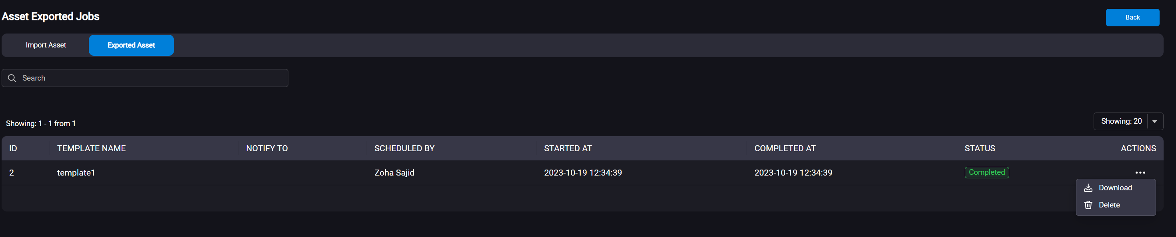Click the magnifier icon in the search bar
Screen dimensions: 1176x237
click(x=12, y=78)
